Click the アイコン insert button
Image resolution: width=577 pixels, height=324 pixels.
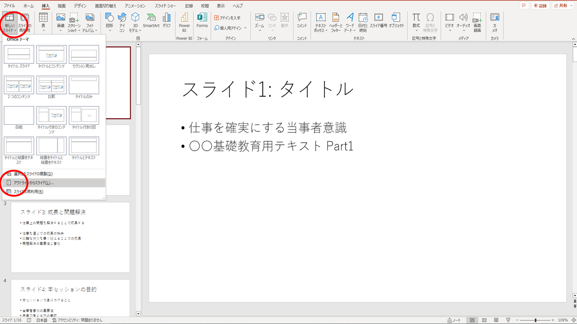pyautogui.click(x=122, y=22)
